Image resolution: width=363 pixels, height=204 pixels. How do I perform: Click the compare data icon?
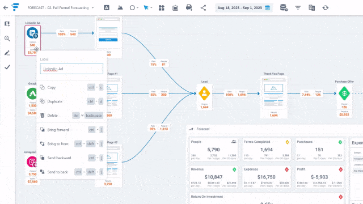point(311,7)
